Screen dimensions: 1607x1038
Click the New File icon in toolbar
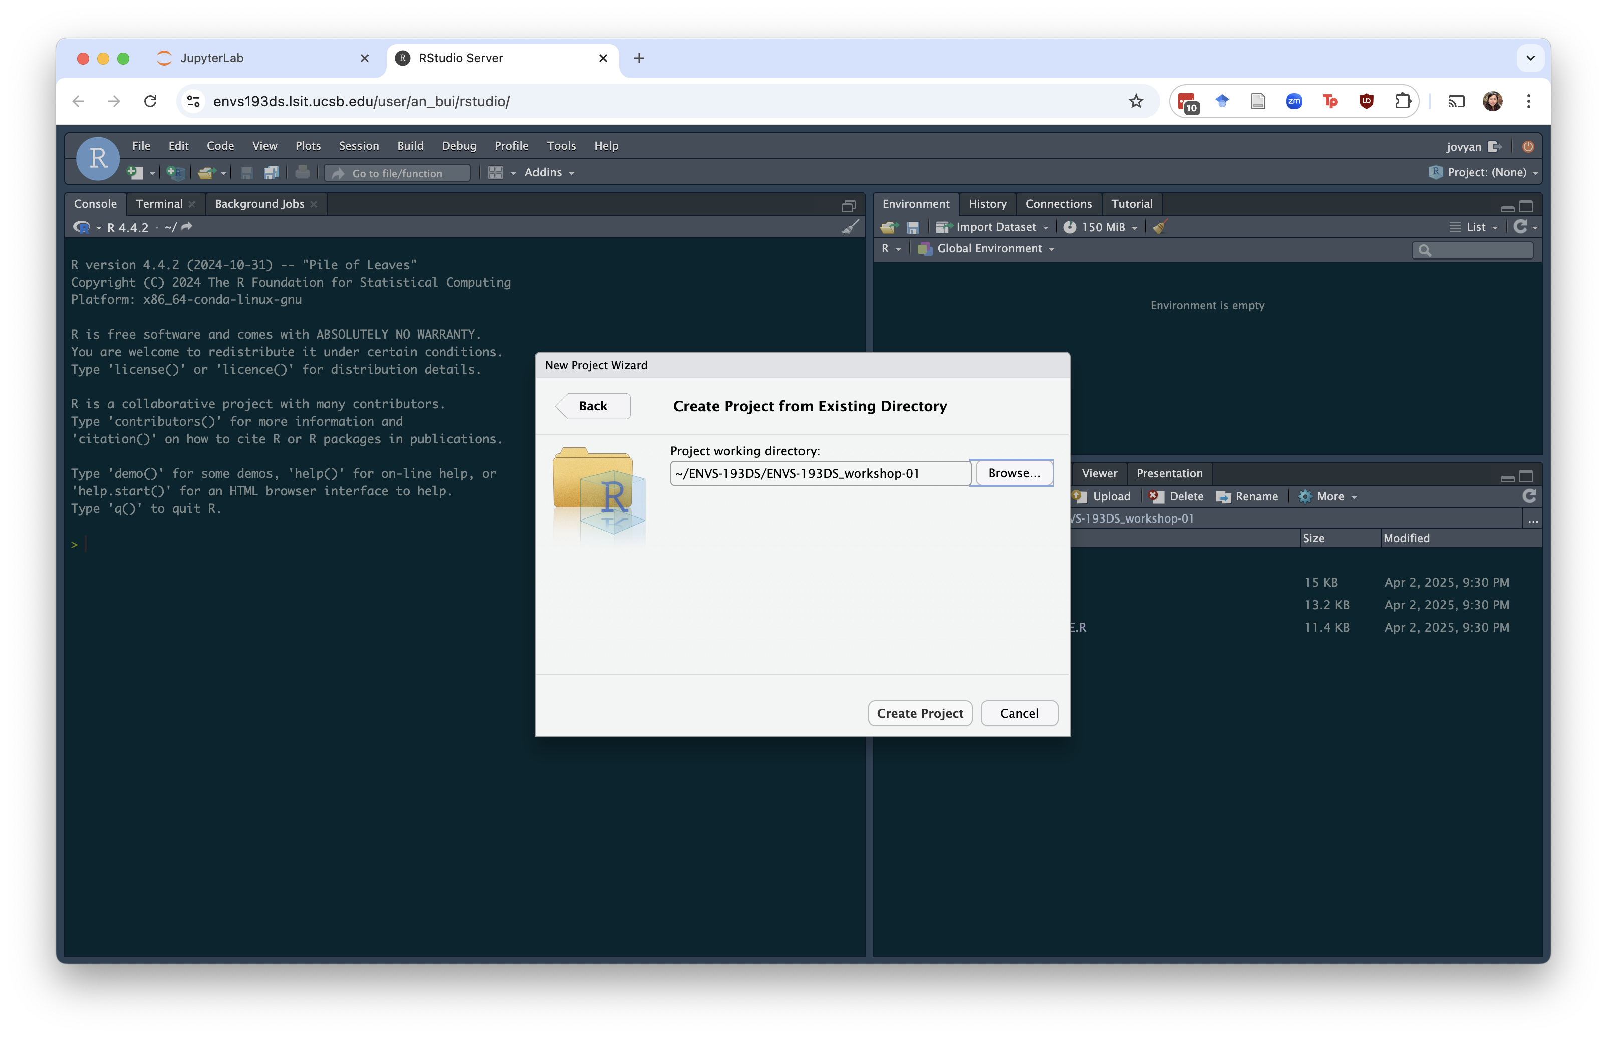tap(135, 173)
